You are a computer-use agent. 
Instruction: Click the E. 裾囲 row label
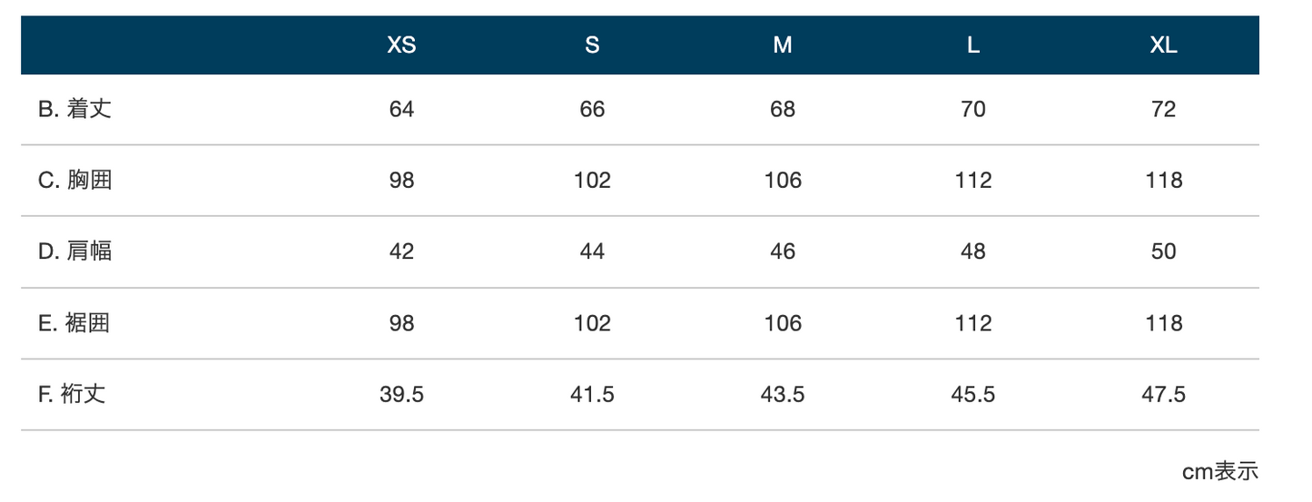point(74,323)
